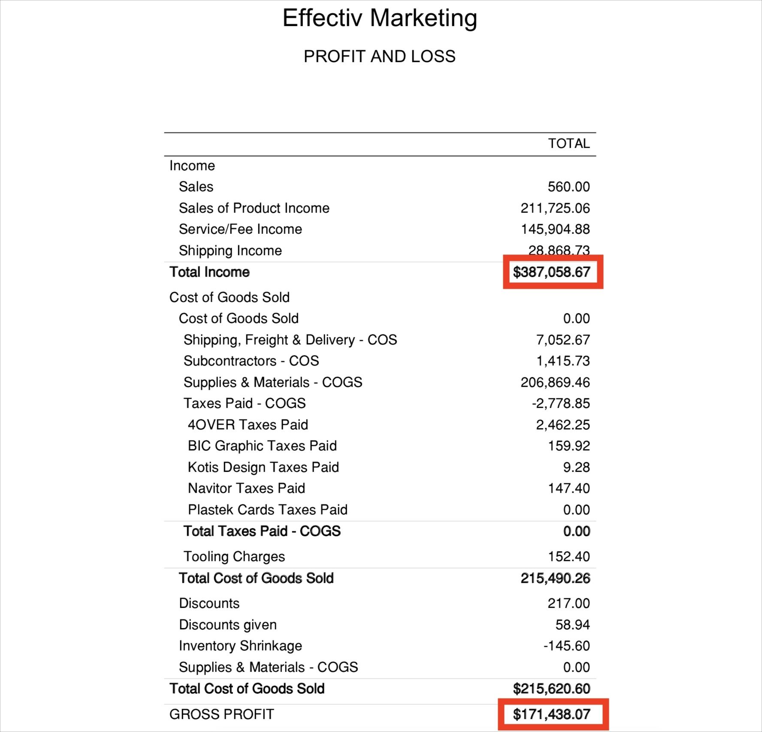This screenshot has height=732, width=762.
Task: Open the Tooling Charges amount 152.40
Action: pos(568,557)
